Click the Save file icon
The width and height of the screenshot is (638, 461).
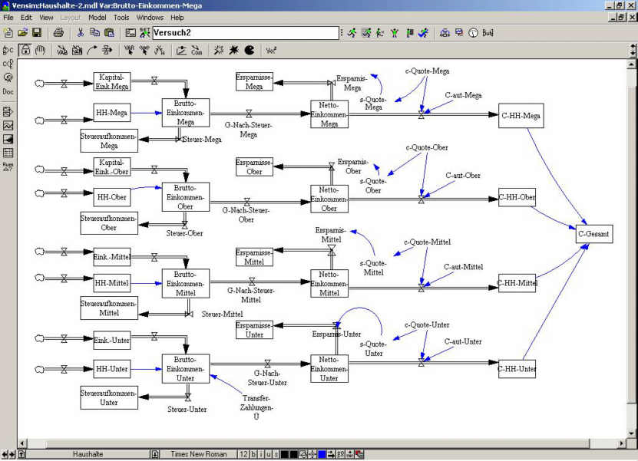click(x=36, y=32)
